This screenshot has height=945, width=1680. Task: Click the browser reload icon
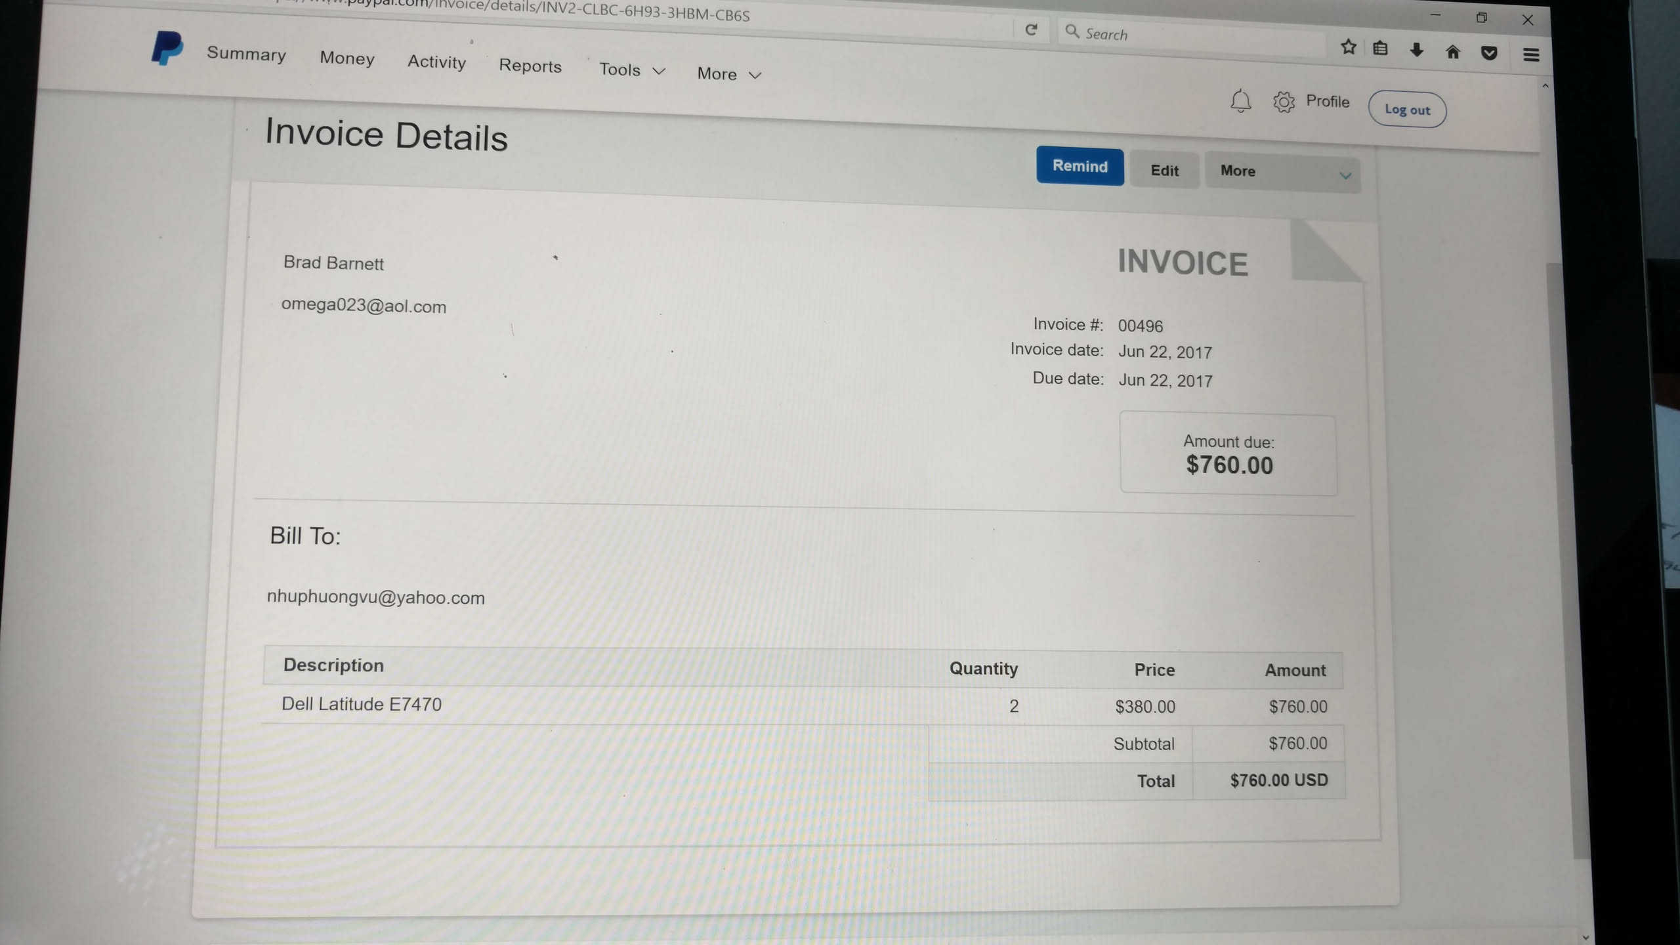point(1031,30)
